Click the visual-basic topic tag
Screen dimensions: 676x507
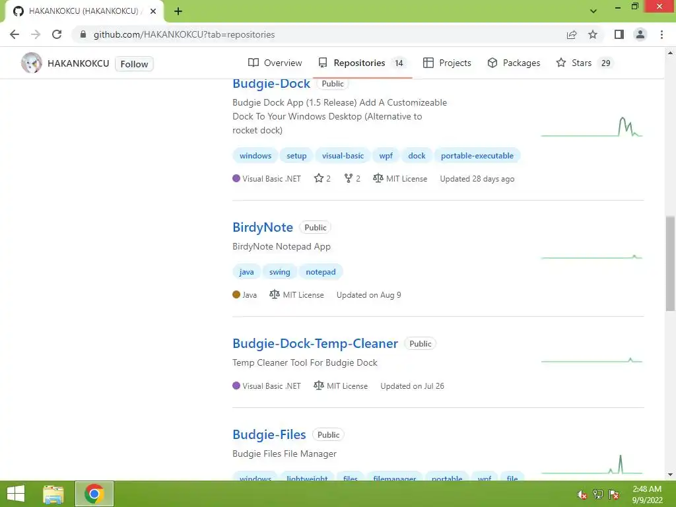click(x=343, y=156)
